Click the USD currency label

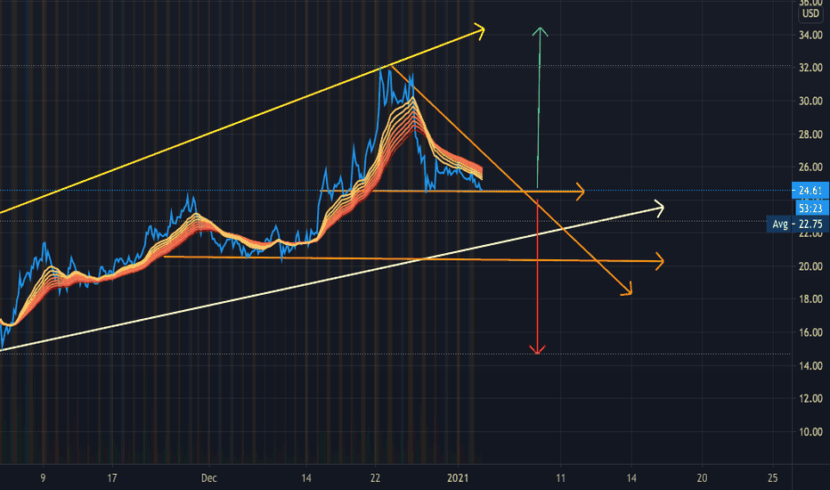(x=810, y=13)
